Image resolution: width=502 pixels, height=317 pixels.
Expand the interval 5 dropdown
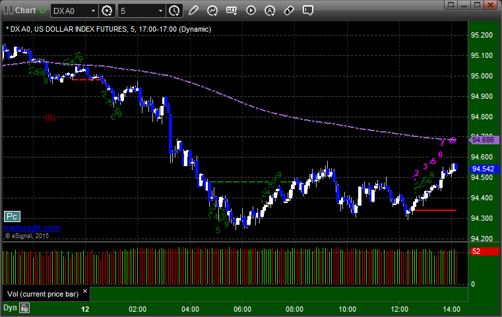[160, 11]
